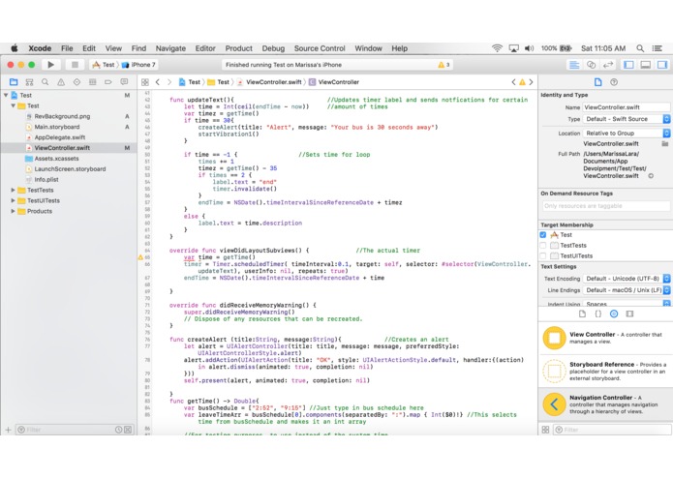
Task: Switch to the Assistant editor
Action: pyautogui.click(x=591, y=65)
